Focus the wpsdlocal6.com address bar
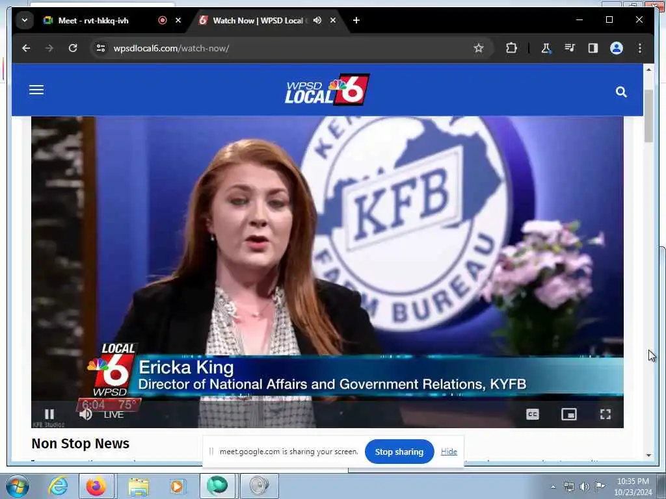Viewport: 666px width, 499px height. click(280, 48)
